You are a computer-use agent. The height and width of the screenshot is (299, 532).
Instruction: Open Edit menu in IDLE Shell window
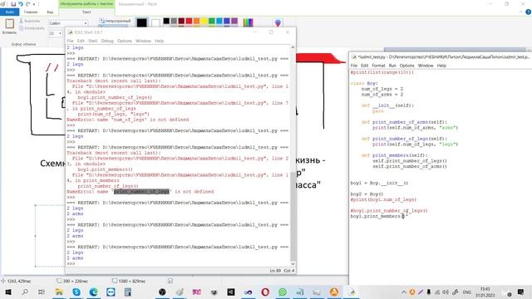[81, 41]
